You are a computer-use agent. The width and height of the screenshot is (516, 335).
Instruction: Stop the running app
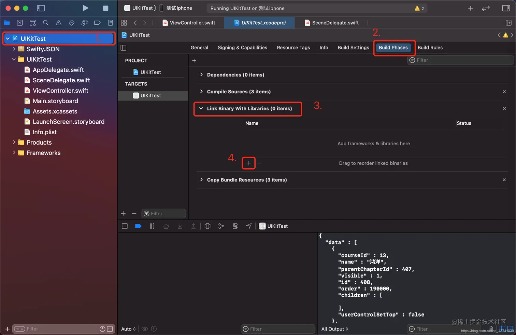click(106, 8)
